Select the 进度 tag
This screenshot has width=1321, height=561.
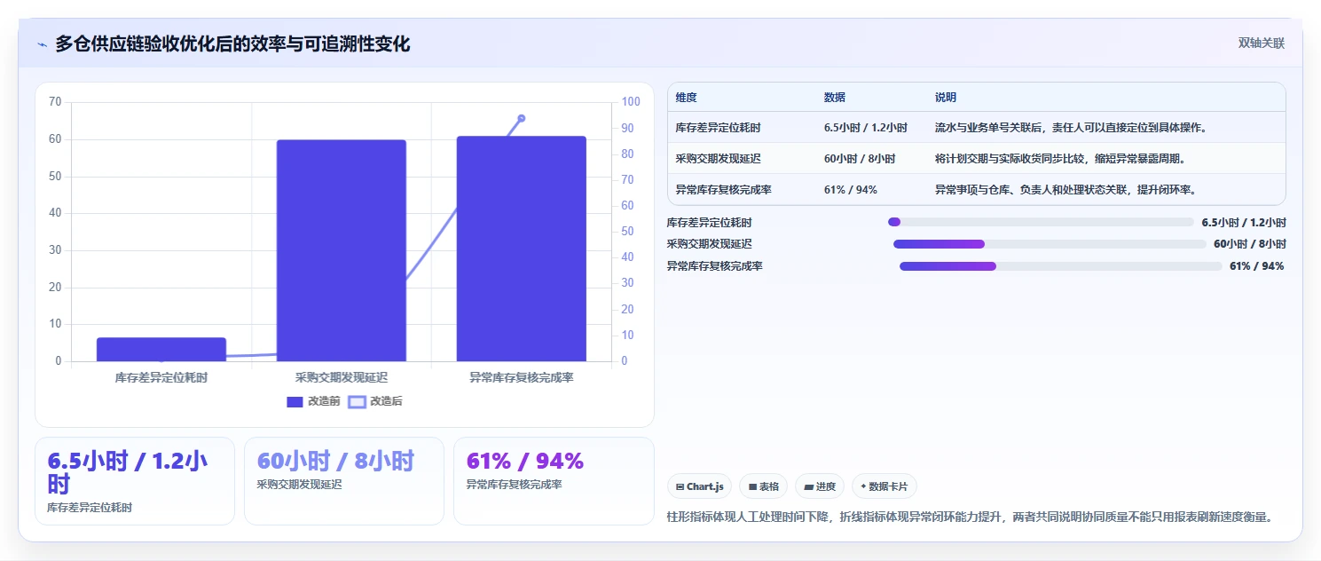coord(820,486)
